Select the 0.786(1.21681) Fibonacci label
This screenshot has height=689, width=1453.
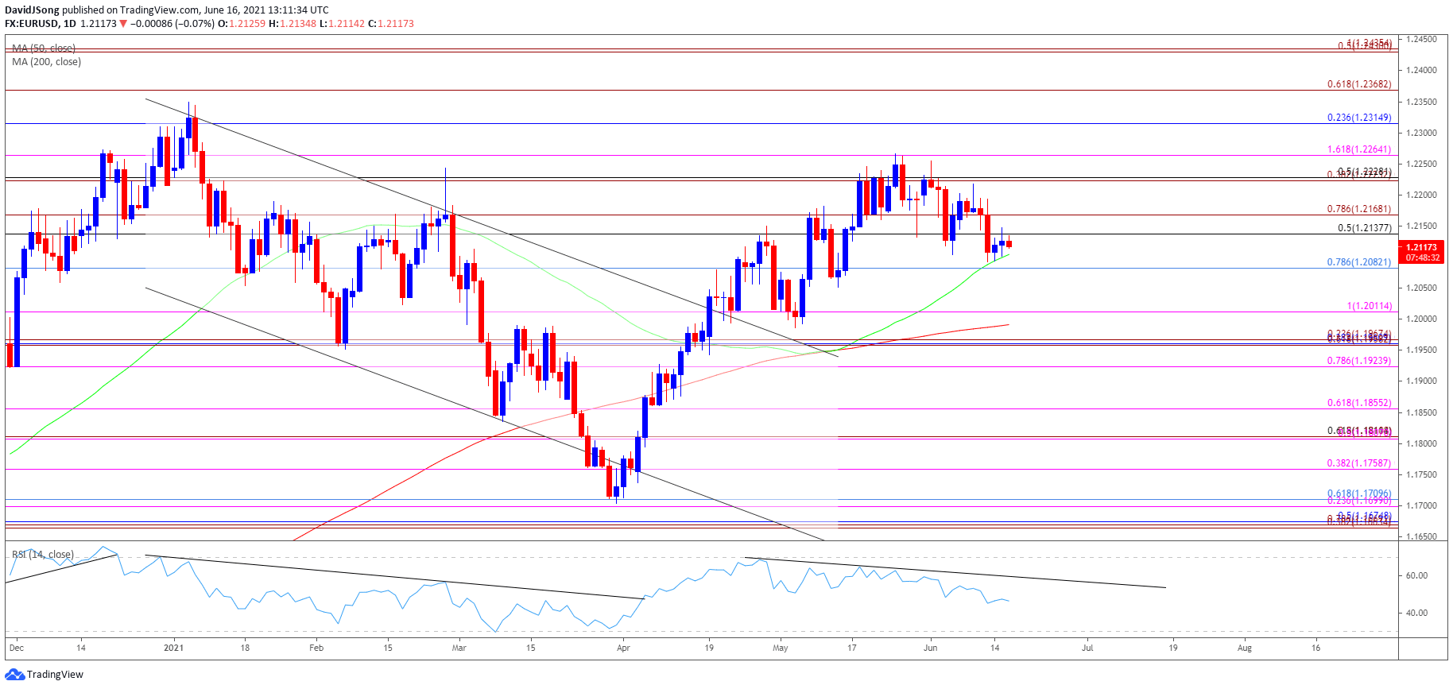[1359, 209]
